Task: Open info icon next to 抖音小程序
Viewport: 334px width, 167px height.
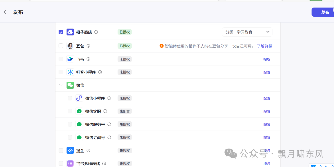Action: (100, 72)
